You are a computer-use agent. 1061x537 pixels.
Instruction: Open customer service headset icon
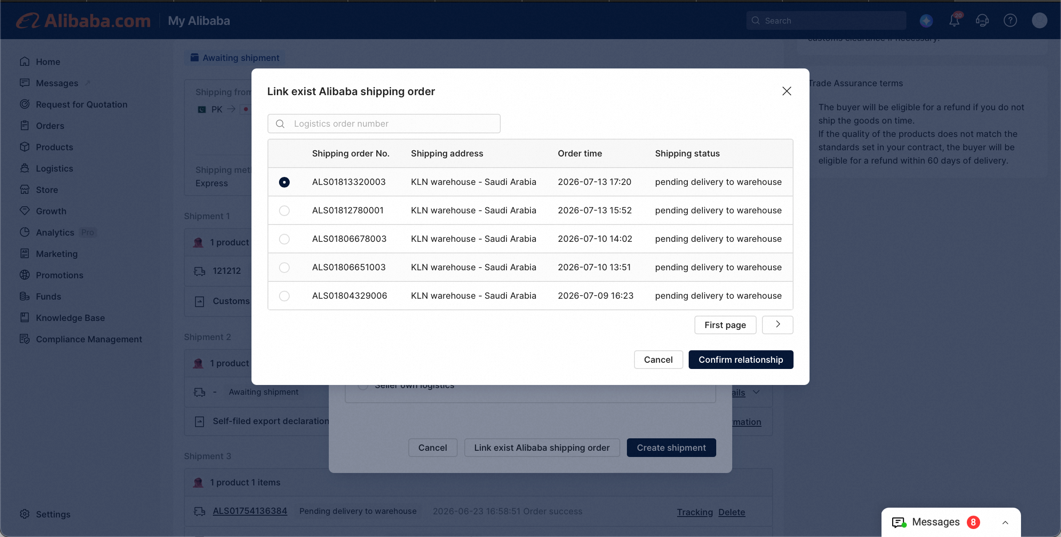pos(982,20)
